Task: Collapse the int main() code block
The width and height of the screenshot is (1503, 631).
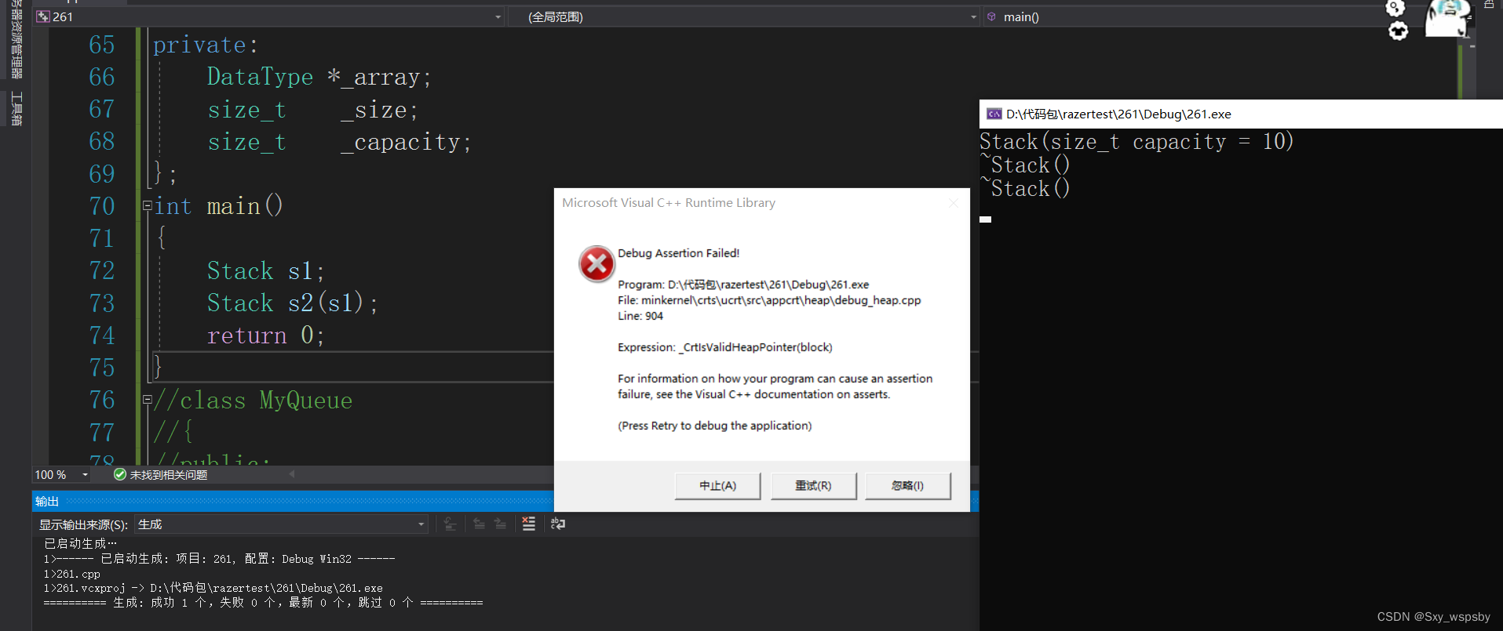Action: point(147,205)
